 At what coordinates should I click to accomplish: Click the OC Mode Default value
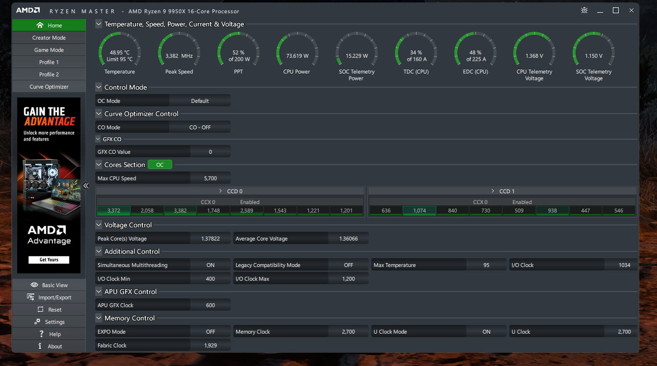pyautogui.click(x=200, y=101)
